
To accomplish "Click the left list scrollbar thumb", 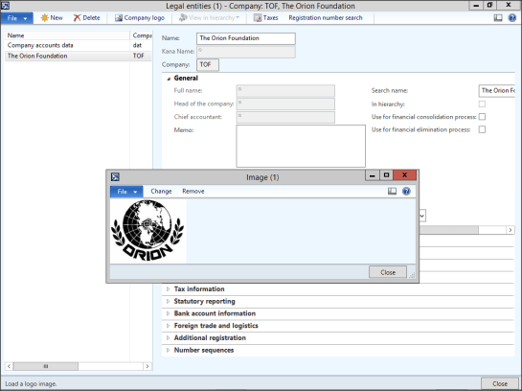I will tap(46, 366).
